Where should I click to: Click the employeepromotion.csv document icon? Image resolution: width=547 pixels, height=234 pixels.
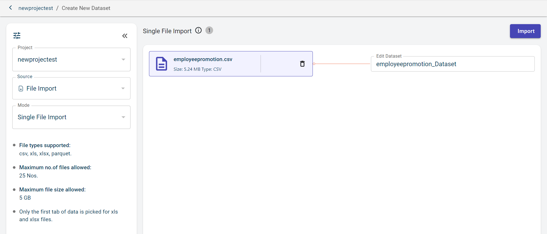click(x=161, y=64)
